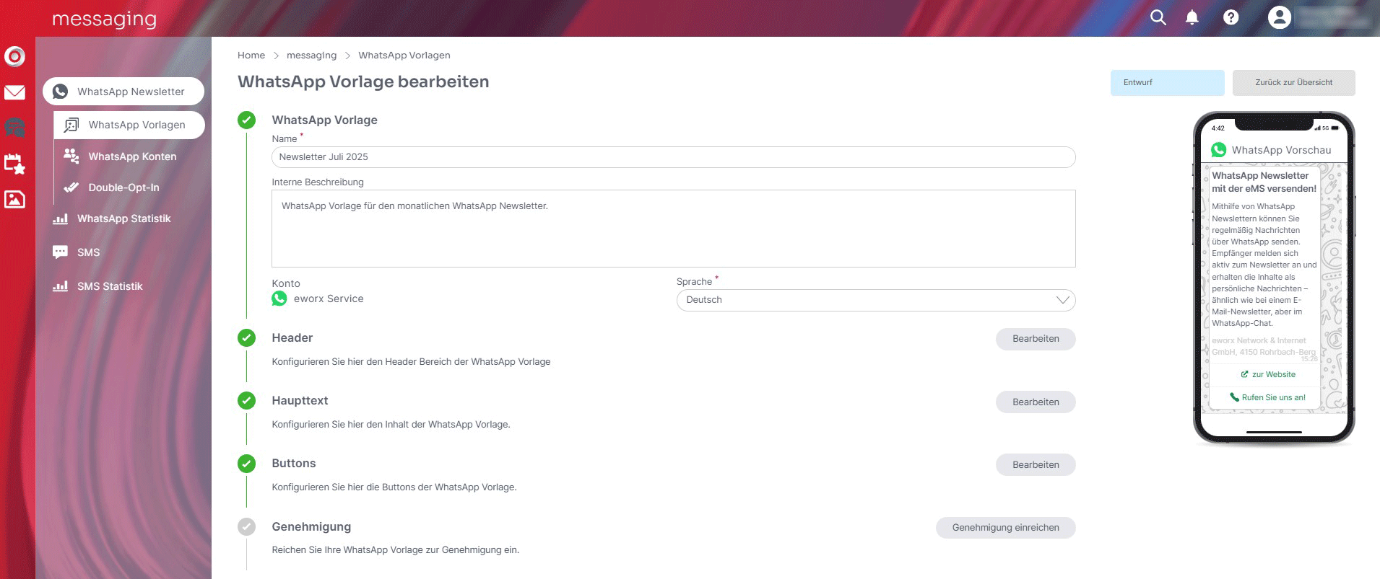
Task: Click Bearbeiten button for Buttons
Action: click(x=1036, y=465)
